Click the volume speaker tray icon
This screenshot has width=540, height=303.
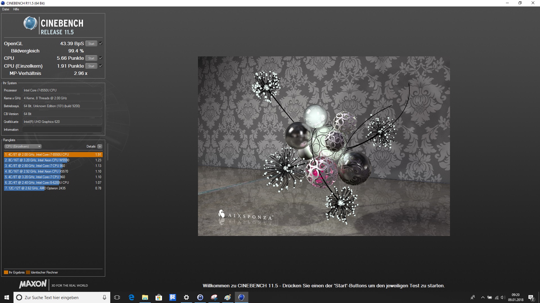(503, 298)
